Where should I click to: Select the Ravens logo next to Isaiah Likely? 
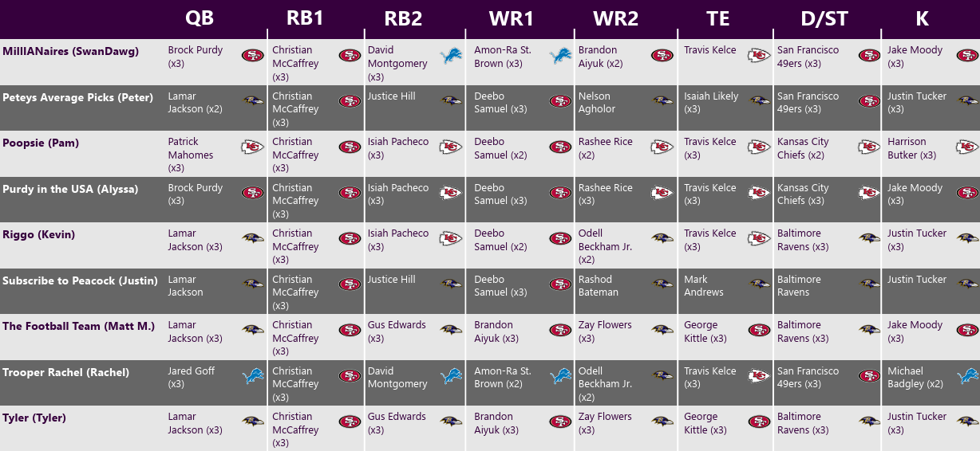pyautogui.click(x=759, y=101)
